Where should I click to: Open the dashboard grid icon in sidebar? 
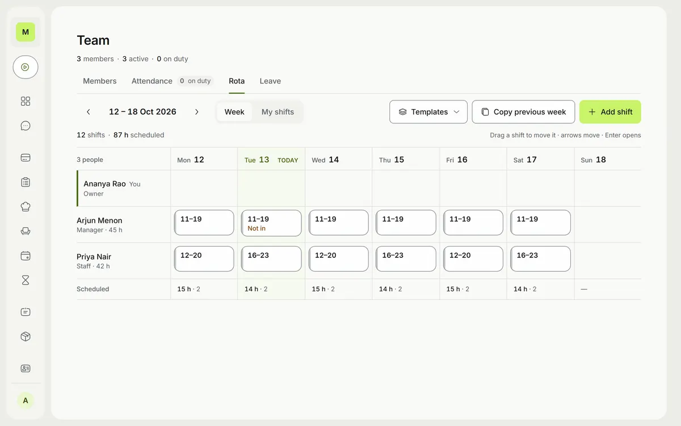pos(26,101)
